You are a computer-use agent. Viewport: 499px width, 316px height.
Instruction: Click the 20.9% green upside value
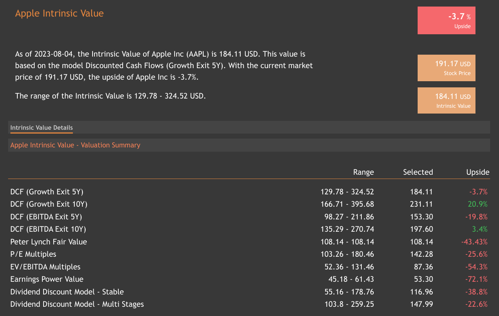[x=480, y=204]
